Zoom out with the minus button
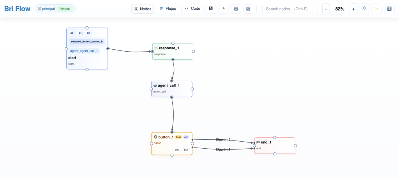Viewport: 399px width, 177px height. tap(326, 9)
